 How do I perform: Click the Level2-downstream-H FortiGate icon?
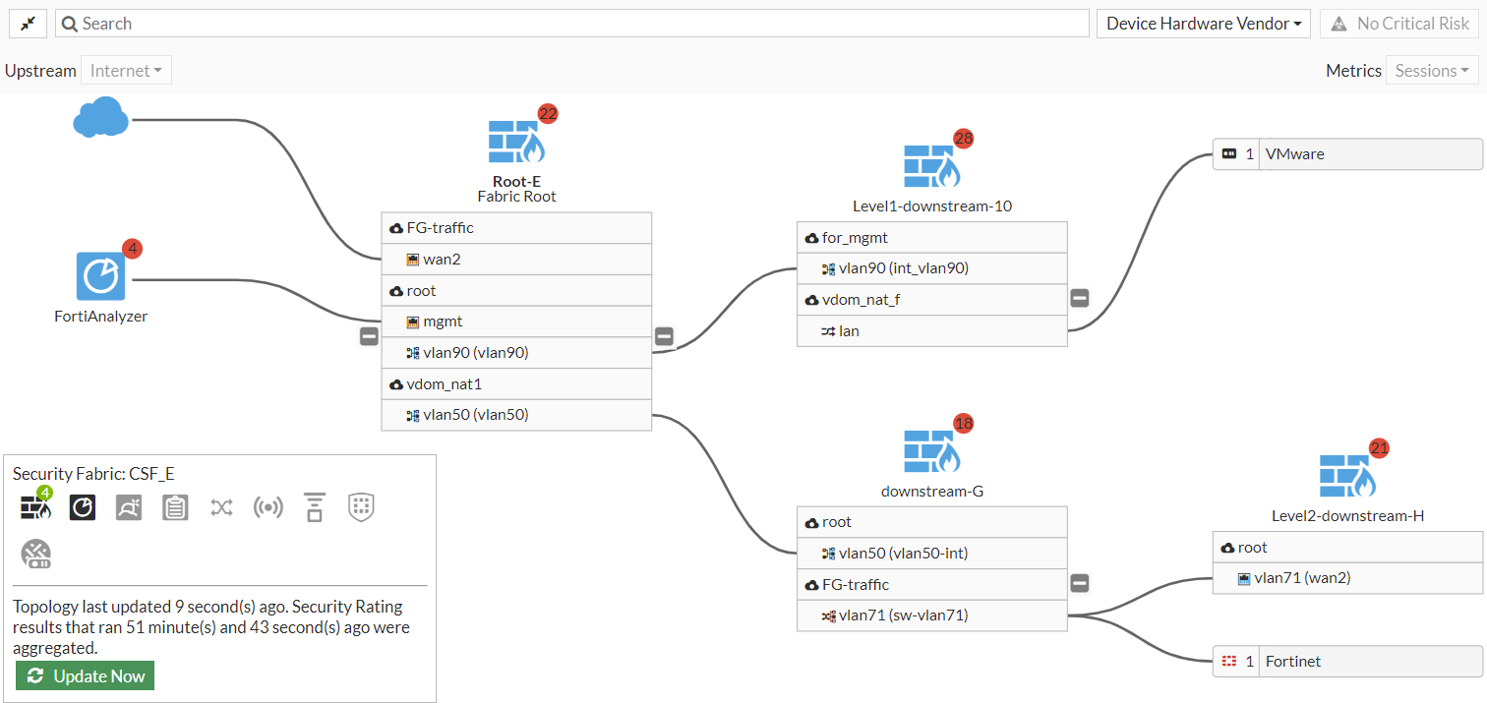(1346, 477)
